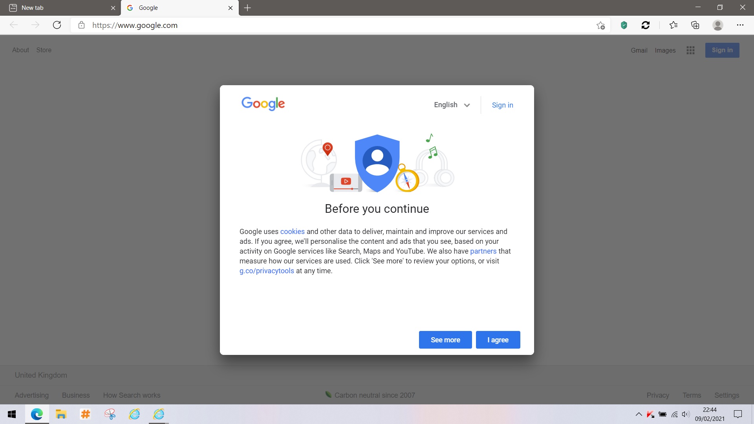Expand the English language dropdown

click(x=452, y=105)
